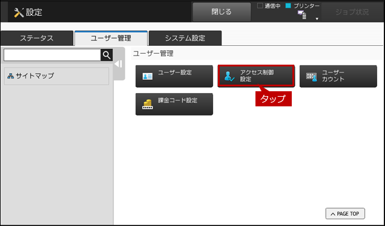Click the 閉じる button
This screenshot has width=385, height=226.
(x=222, y=11)
